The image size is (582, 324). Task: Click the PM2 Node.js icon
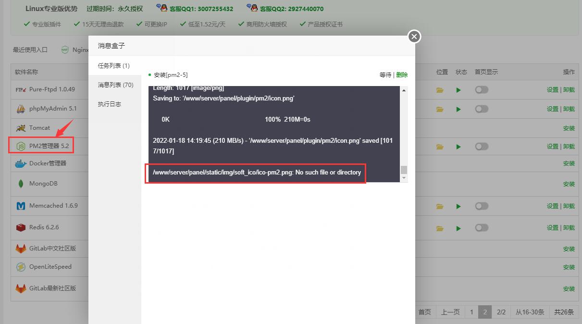click(21, 146)
